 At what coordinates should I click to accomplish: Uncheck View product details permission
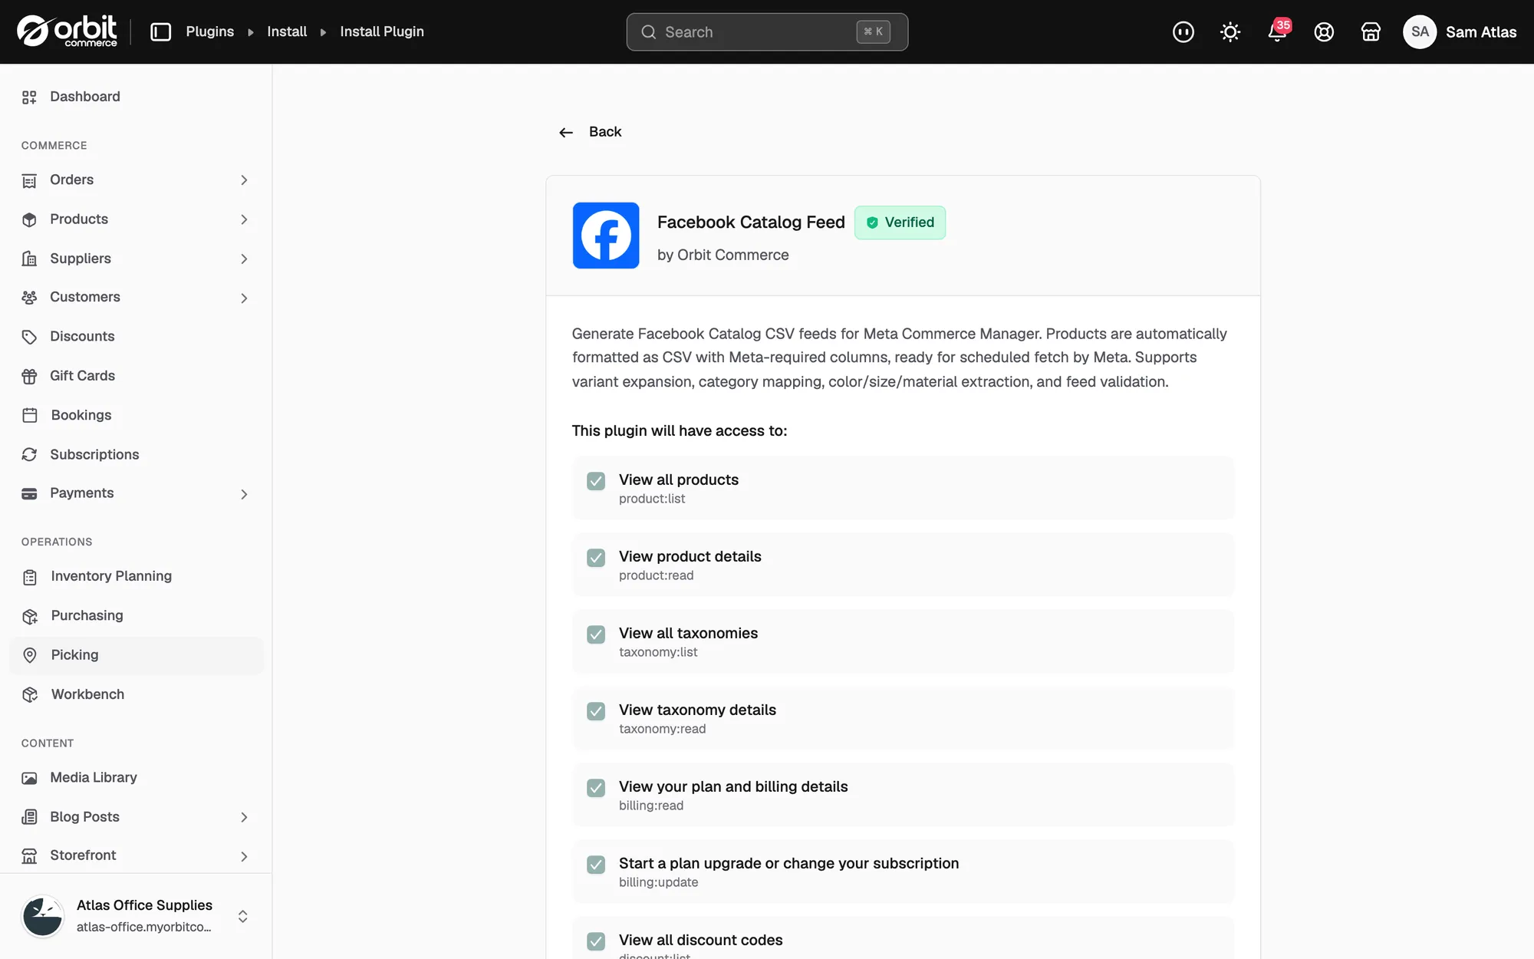(x=596, y=558)
